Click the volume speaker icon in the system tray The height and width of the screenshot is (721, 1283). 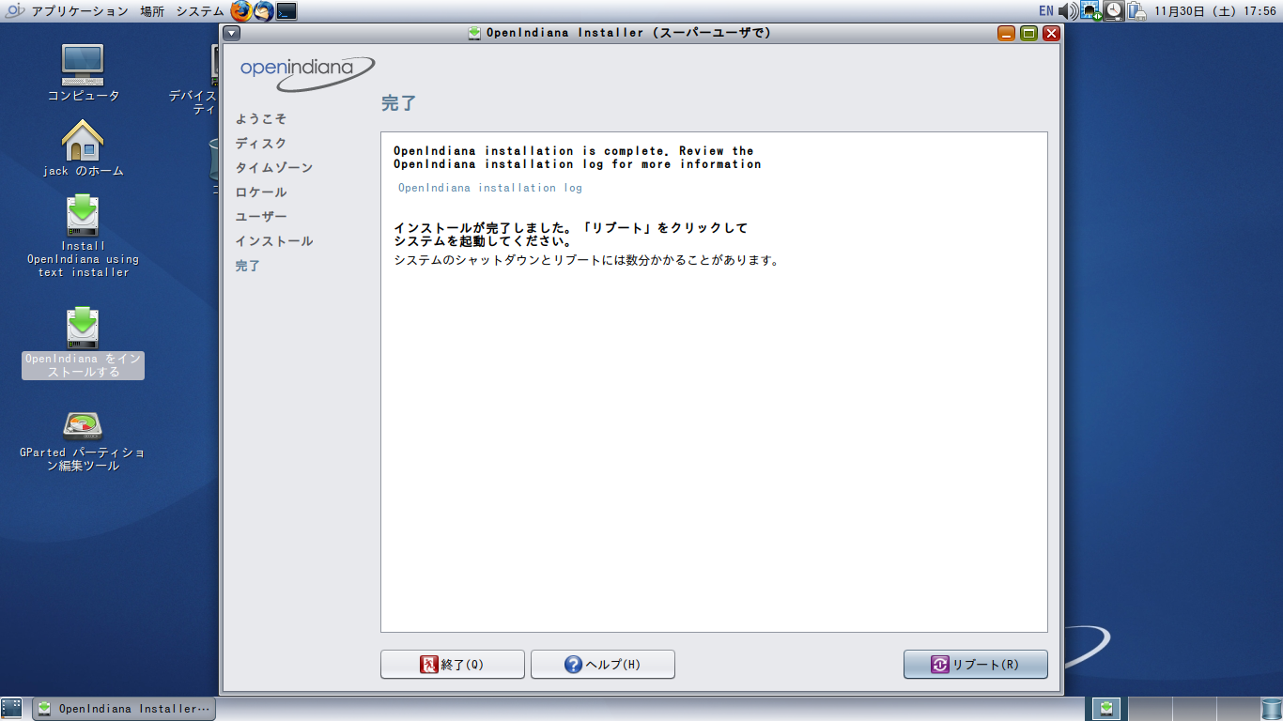pos(1068,11)
